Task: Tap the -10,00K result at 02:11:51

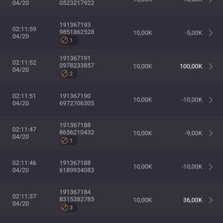Action: click(x=192, y=100)
